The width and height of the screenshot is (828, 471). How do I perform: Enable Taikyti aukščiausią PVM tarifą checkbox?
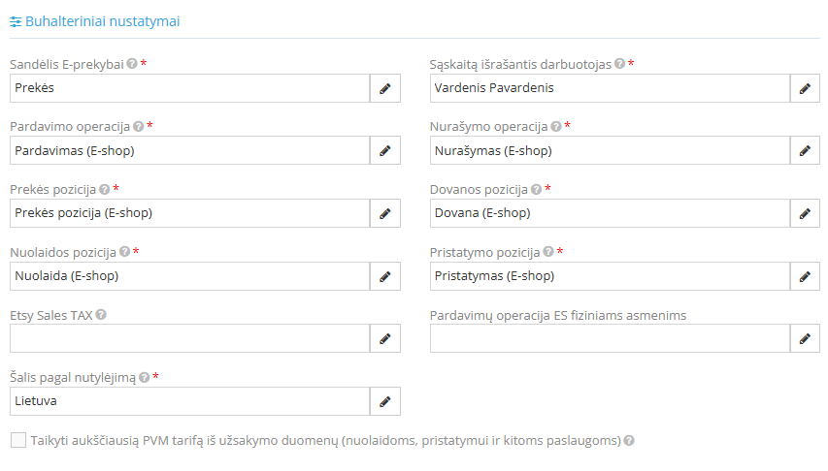coord(18,440)
